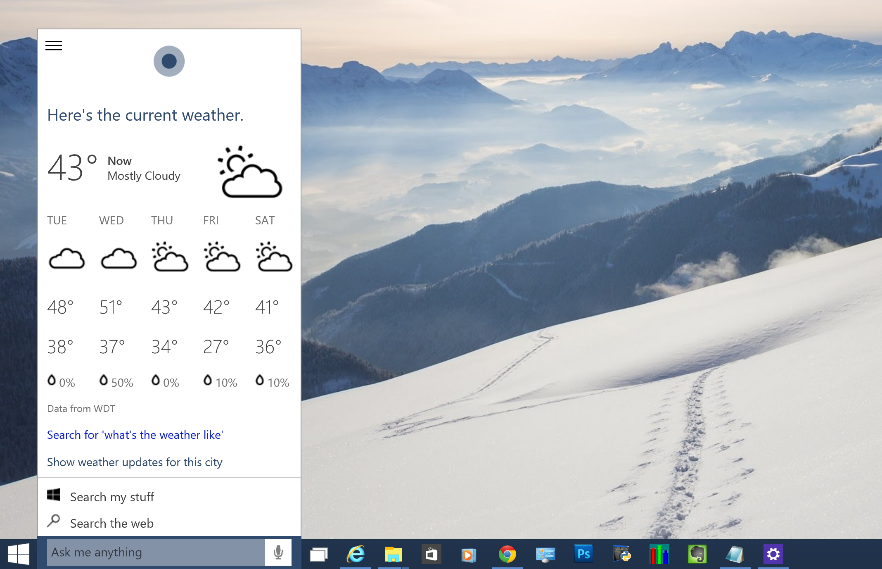This screenshot has width=882, height=569.
Task: Open Photoshop from the taskbar
Action: pos(583,554)
